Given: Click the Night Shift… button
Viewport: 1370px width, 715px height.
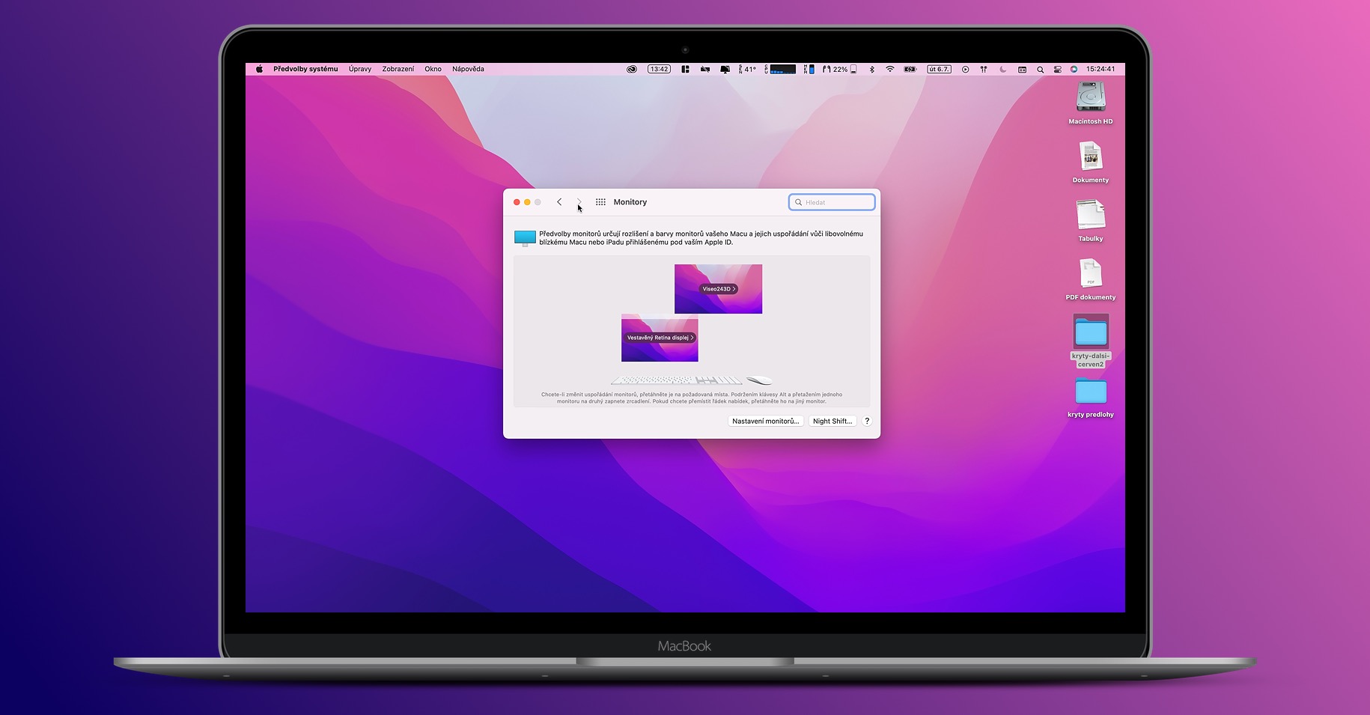Looking at the screenshot, I should (832, 421).
